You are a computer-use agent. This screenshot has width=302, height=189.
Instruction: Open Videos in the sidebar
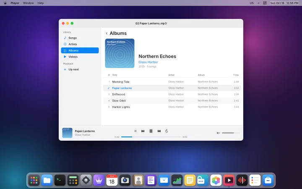coord(80,57)
